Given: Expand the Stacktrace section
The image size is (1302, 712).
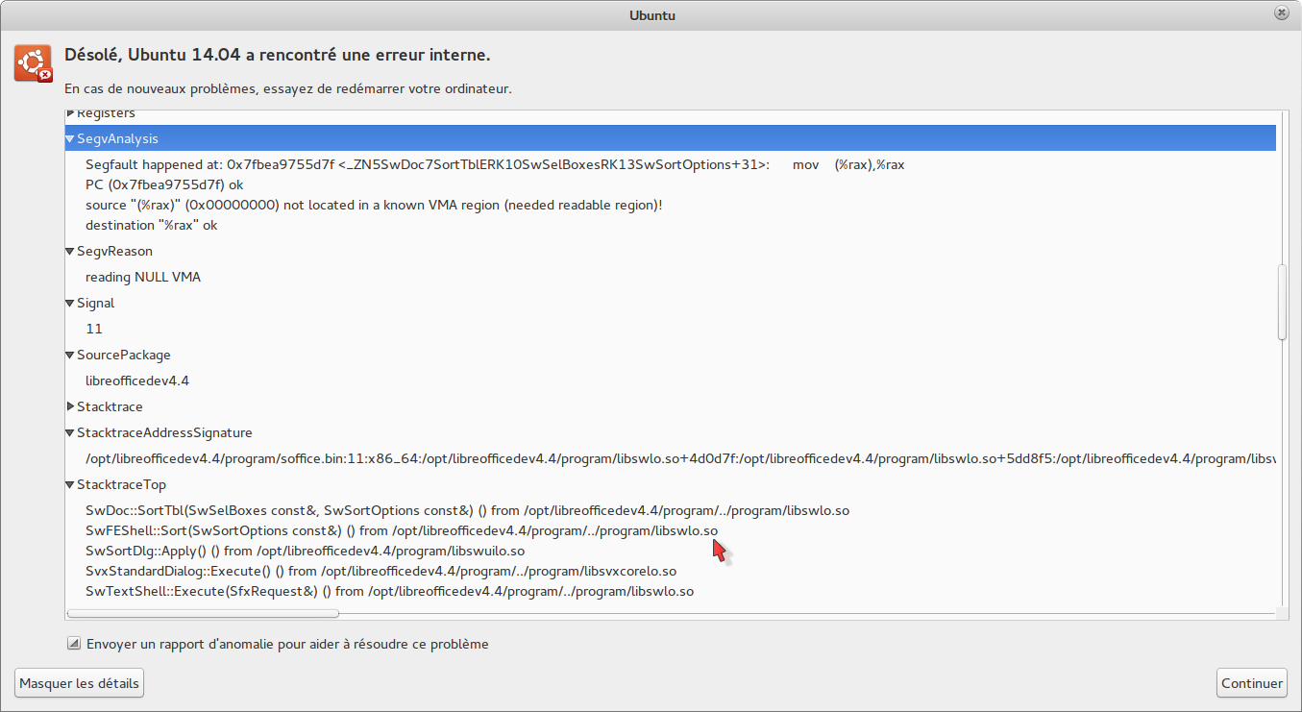Looking at the screenshot, I should (x=70, y=407).
